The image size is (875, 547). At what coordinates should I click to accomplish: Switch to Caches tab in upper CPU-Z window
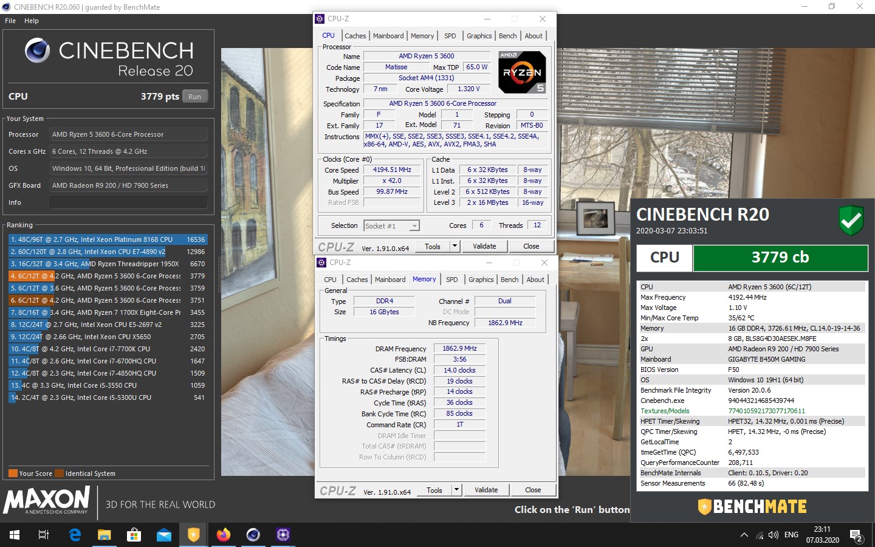[x=355, y=36]
